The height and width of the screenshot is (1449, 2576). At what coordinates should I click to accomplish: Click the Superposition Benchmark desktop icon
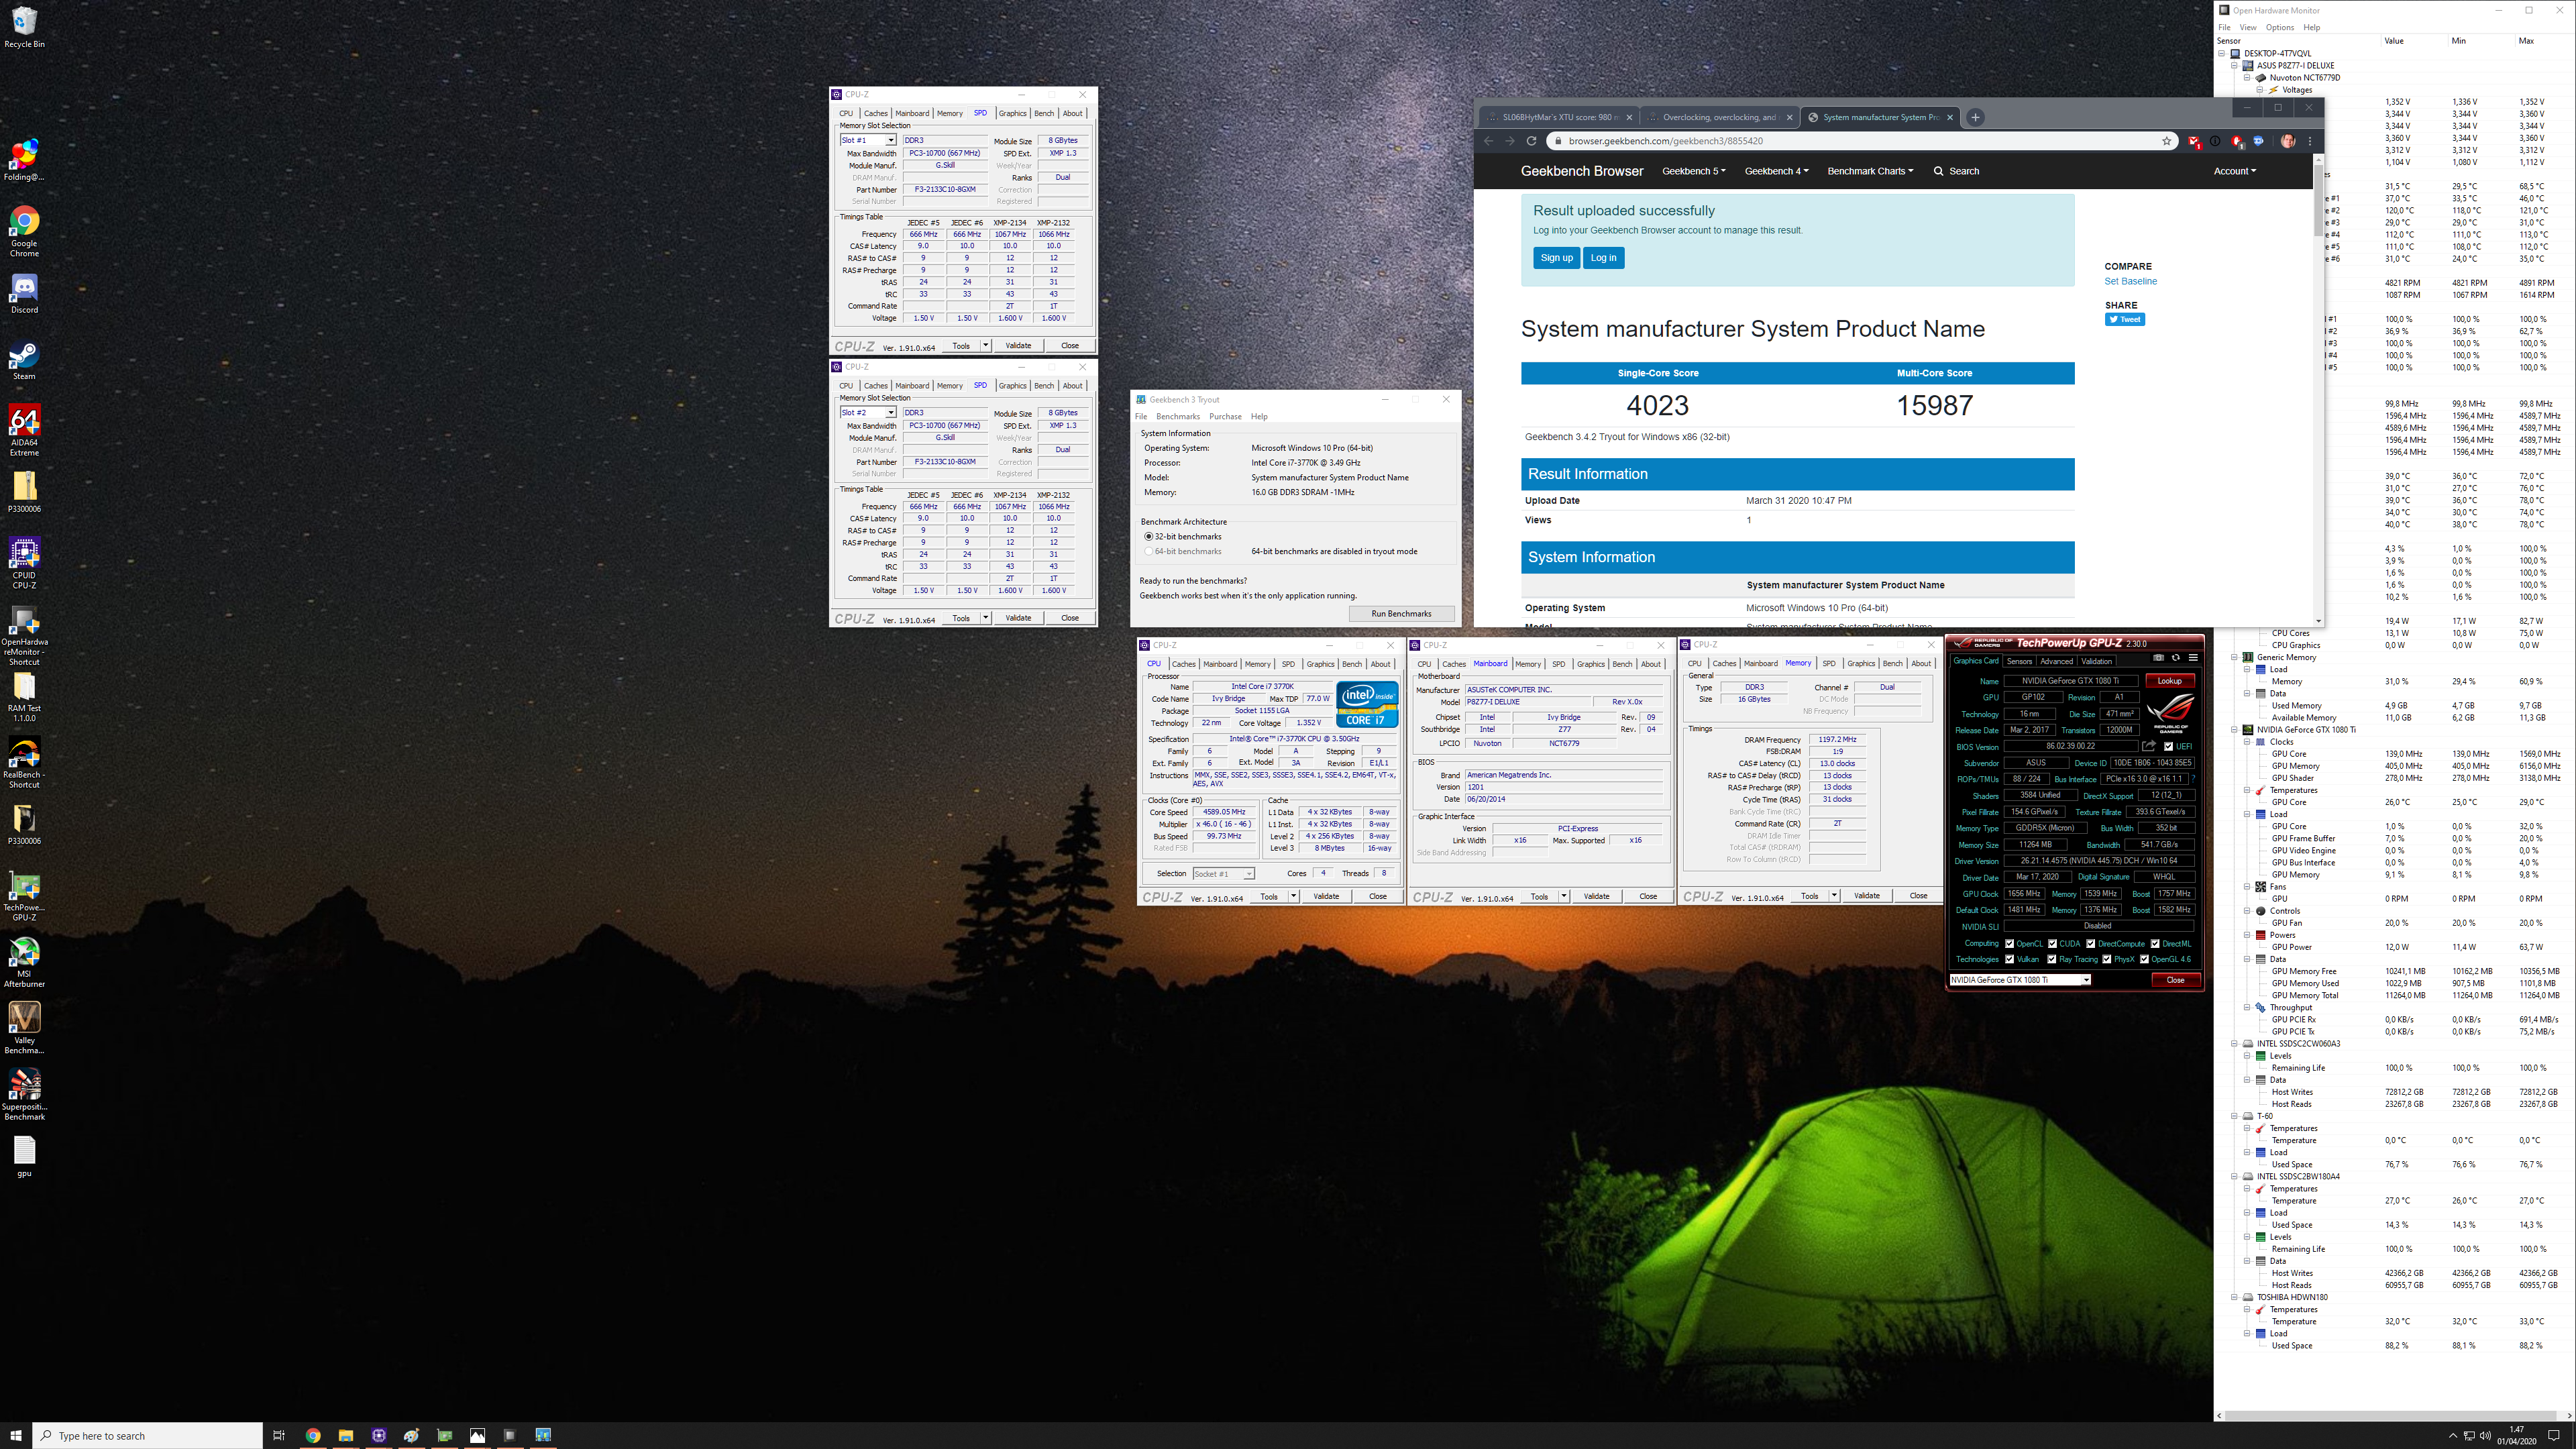pyautogui.click(x=24, y=1095)
